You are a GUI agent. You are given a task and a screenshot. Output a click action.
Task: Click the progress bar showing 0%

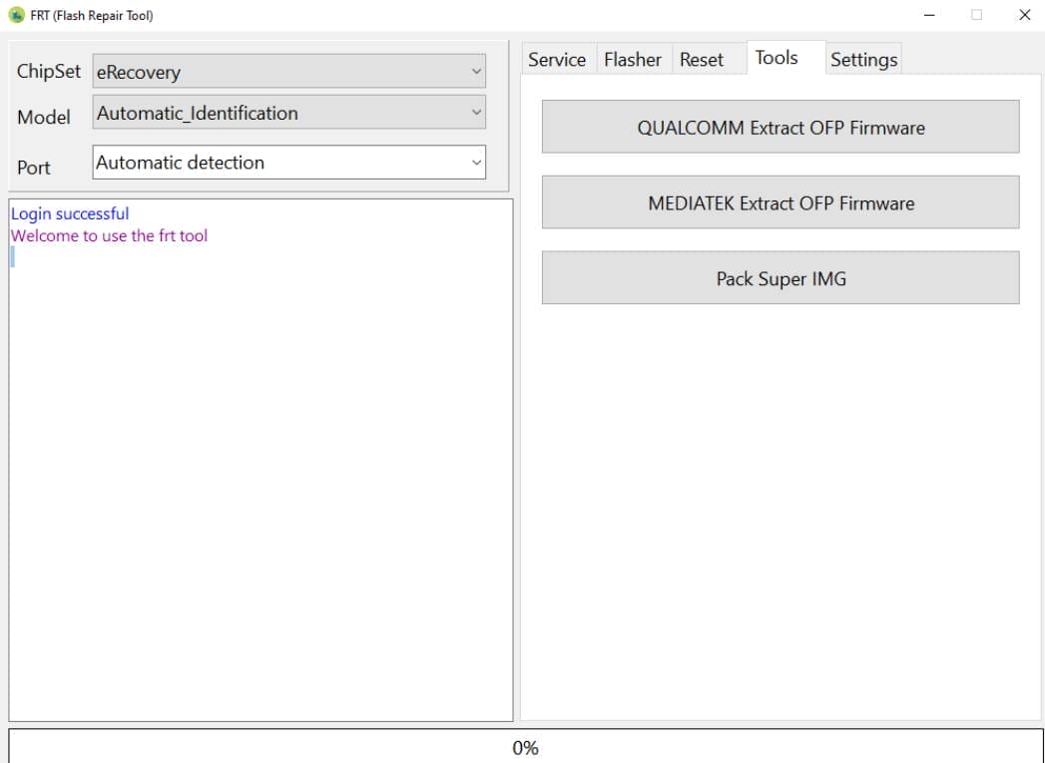click(522, 748)
